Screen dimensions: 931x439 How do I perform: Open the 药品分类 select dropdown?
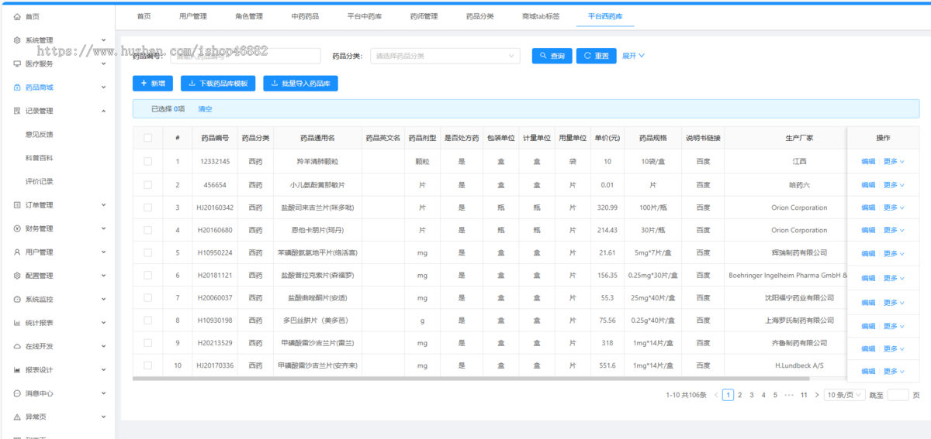pos(445,56)
